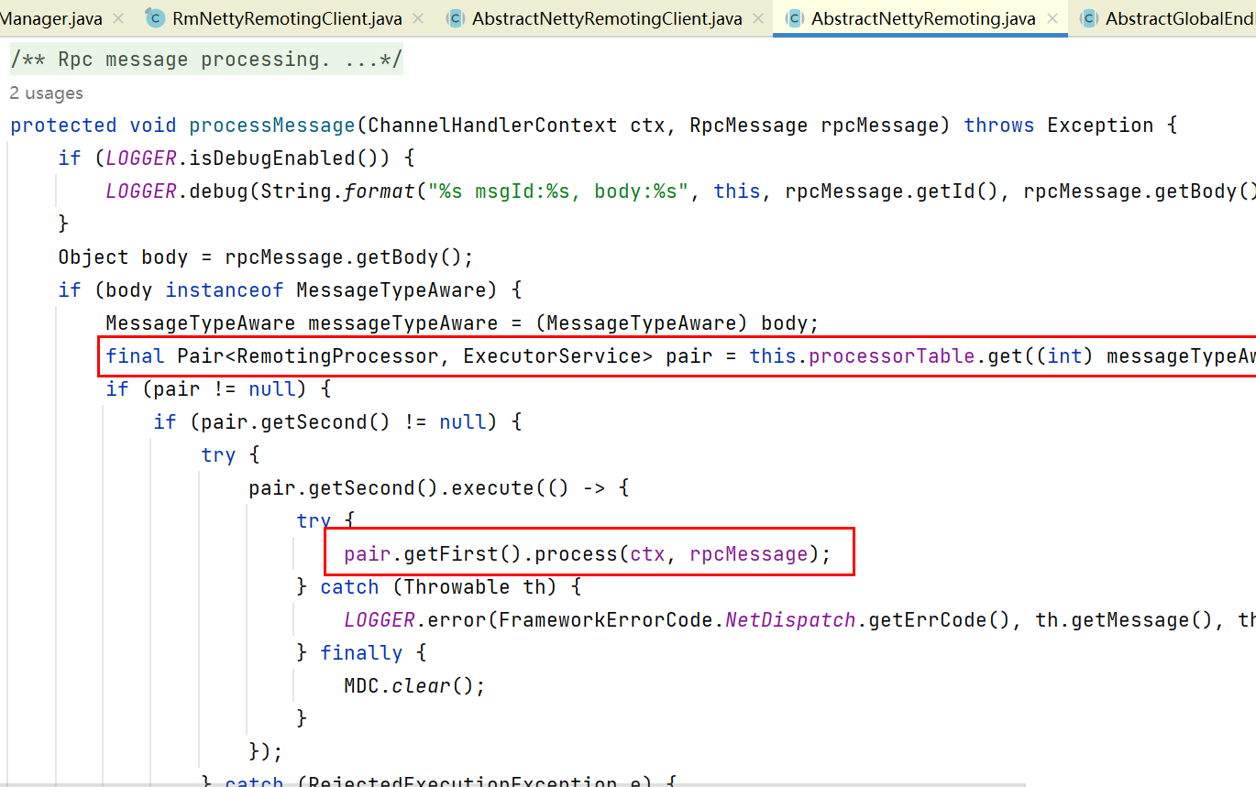Close the RmNettyRemotingClient.java tab
The image size is (1256, 787).
pyautogui.click(x=419, y=18)
